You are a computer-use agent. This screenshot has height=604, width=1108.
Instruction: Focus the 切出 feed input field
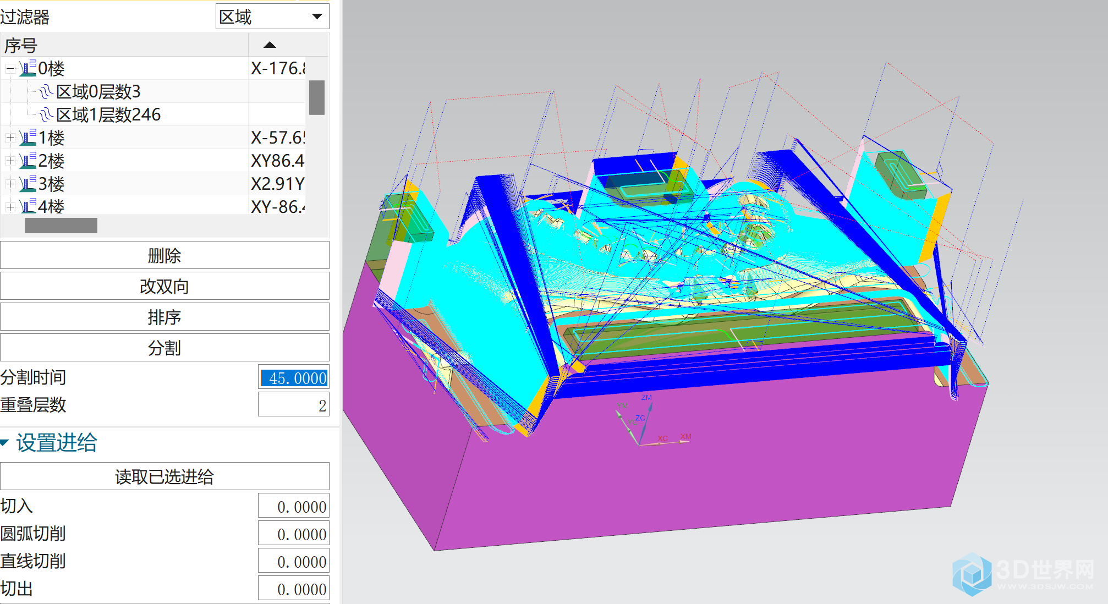point(294,589)
